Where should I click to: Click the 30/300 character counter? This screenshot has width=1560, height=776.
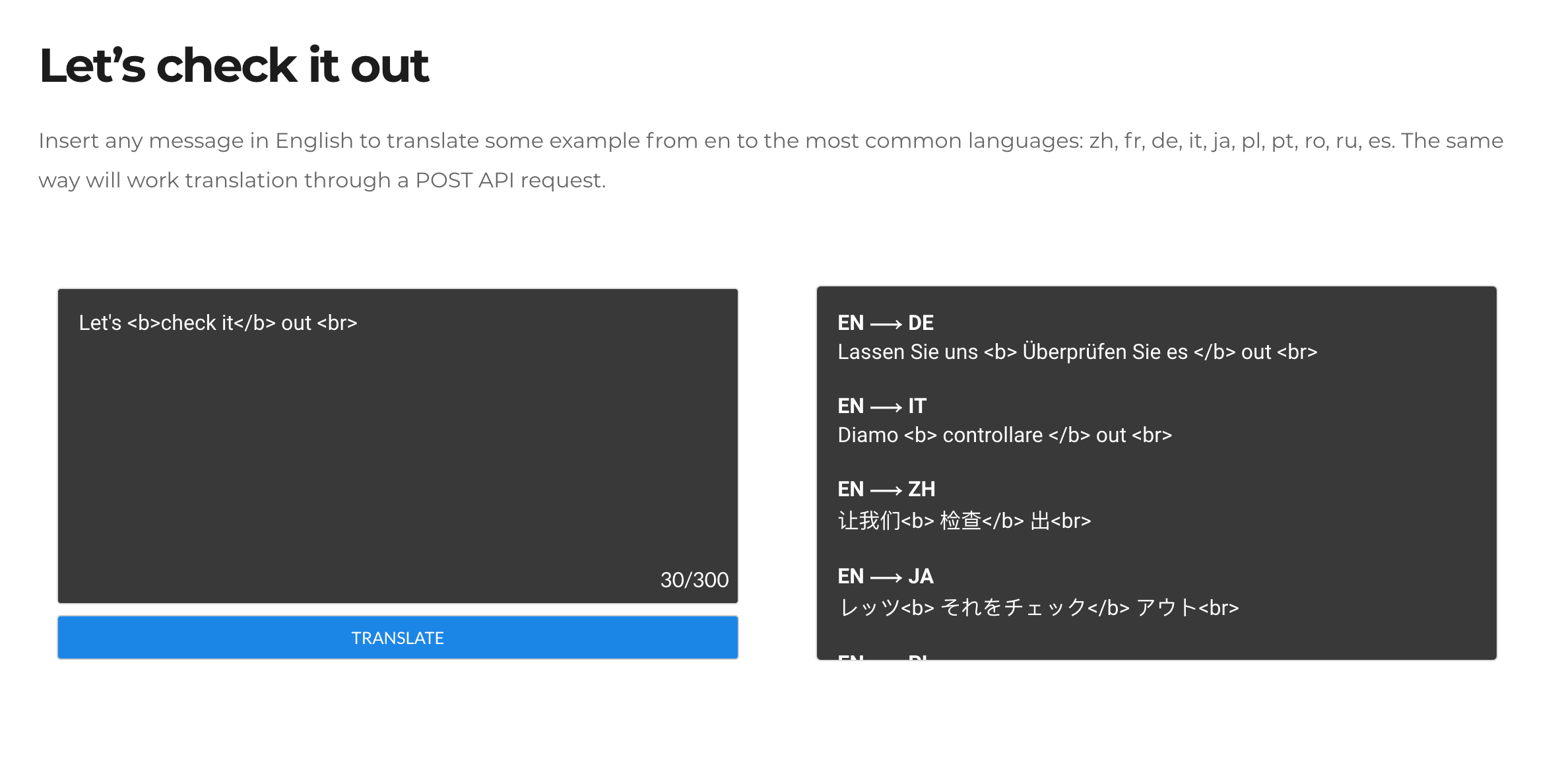tap(694, 579)
